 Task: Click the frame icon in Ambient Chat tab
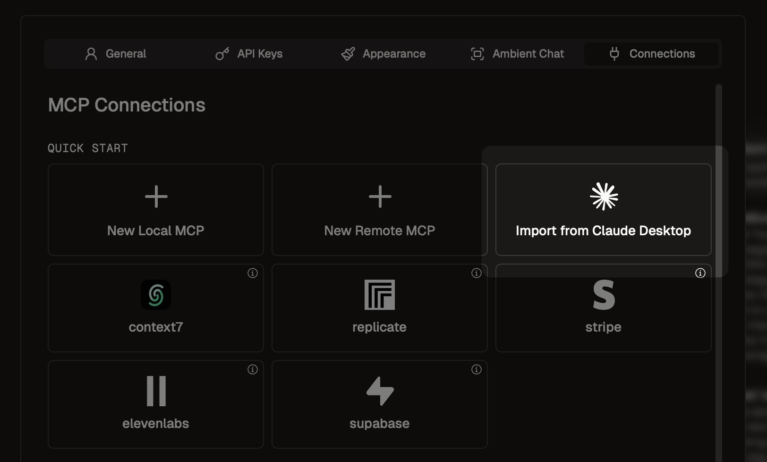477,54
